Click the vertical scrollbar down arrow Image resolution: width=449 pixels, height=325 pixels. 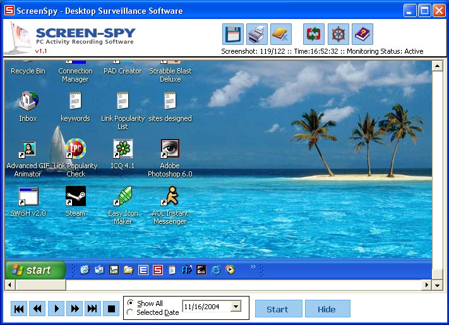tap(437, 285)
